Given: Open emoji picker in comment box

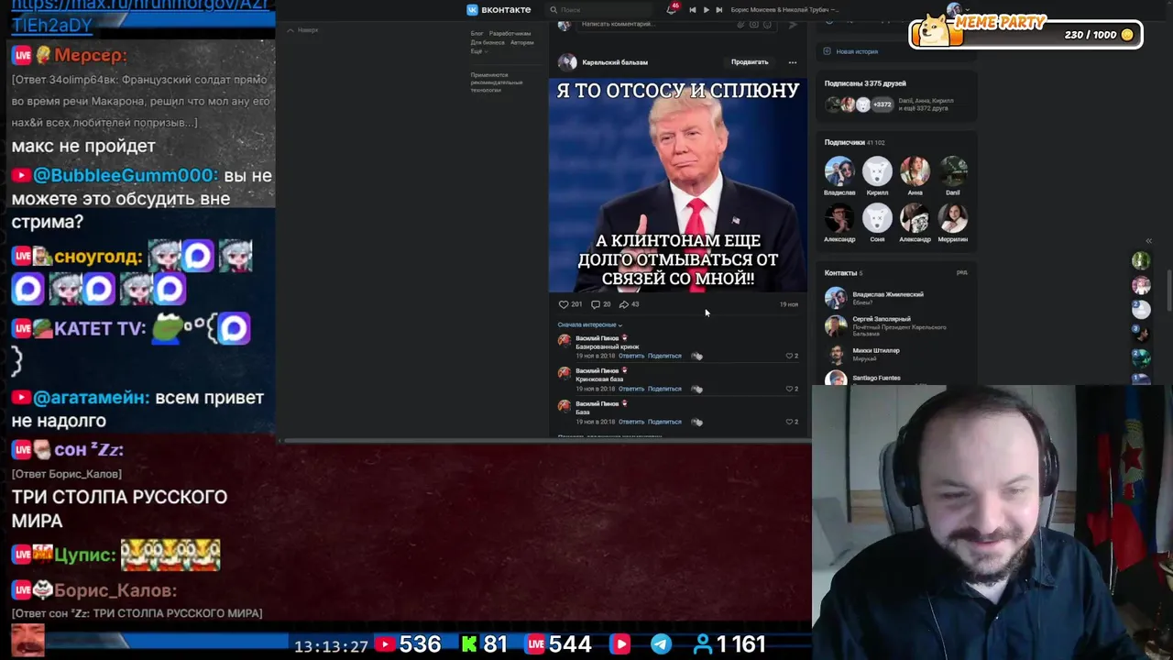Looking at the screenshot, I should pos(767,25).
